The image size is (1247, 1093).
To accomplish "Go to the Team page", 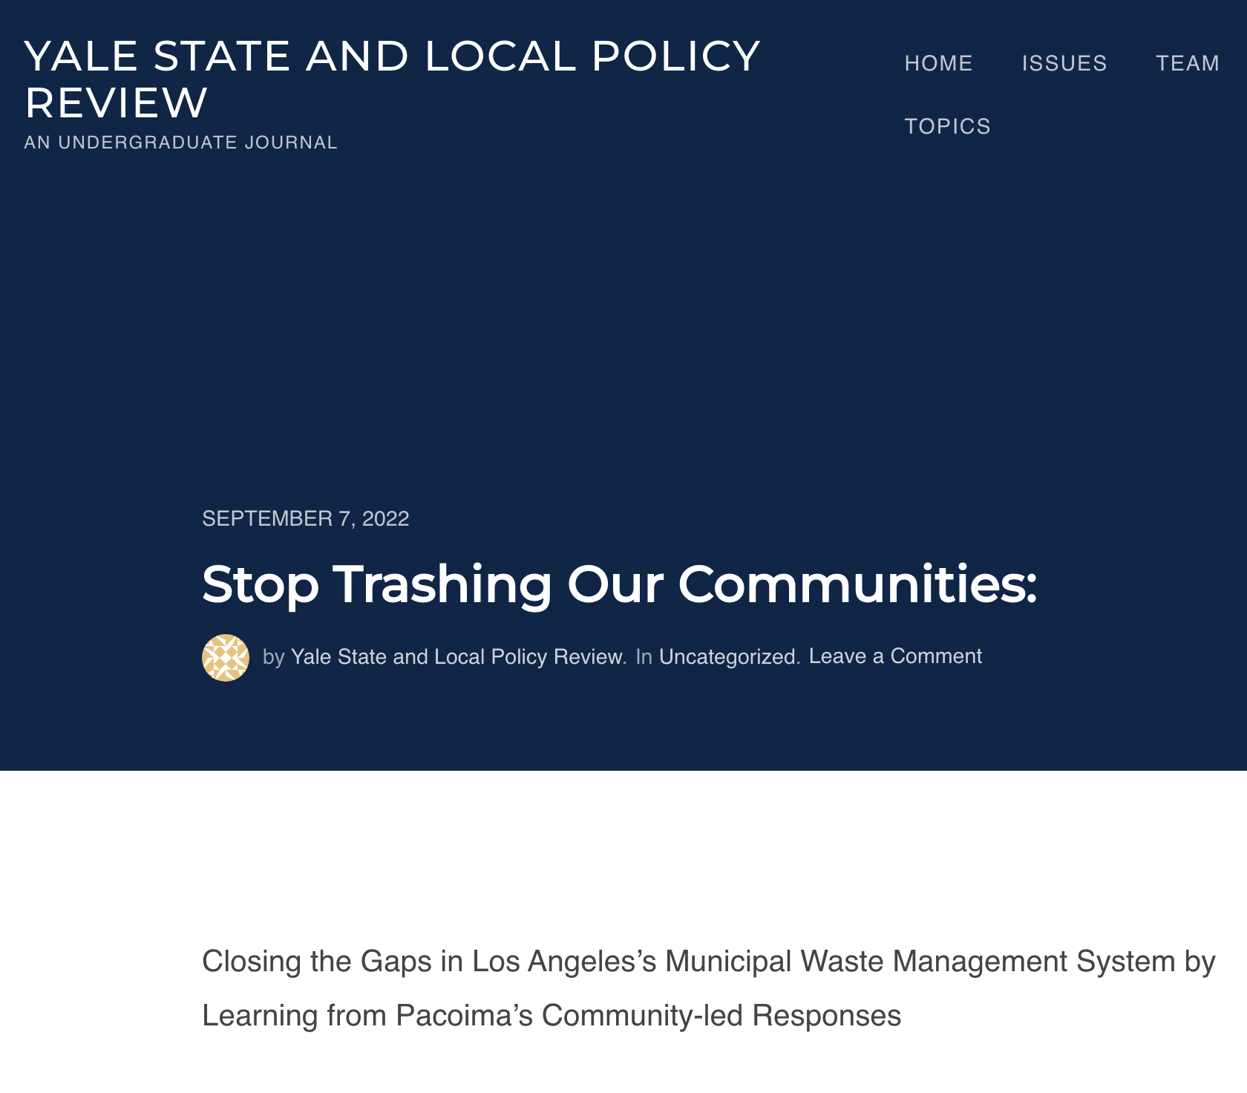I will click(x=1188, y=63).
